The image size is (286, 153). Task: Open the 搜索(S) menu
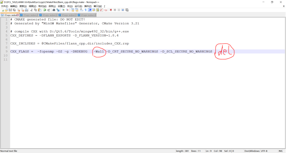coord(23,6)
